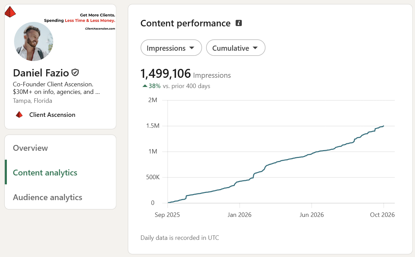415x257 pixels.
Task: Click the Oct 2026 x-axis label
Action: (x=383, y=215)
